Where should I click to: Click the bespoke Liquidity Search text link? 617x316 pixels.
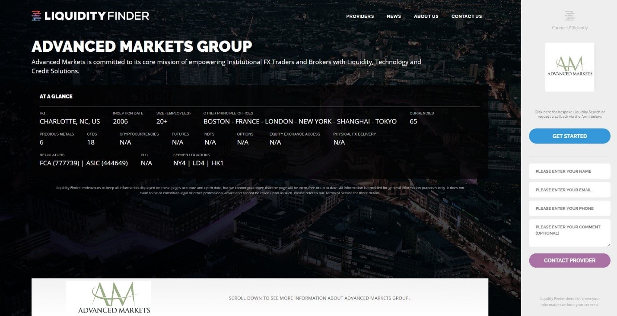(x=569, y=114)
